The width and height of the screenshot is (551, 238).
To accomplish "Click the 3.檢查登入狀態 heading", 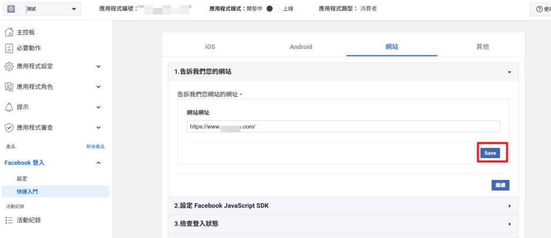I will [196, 223].
